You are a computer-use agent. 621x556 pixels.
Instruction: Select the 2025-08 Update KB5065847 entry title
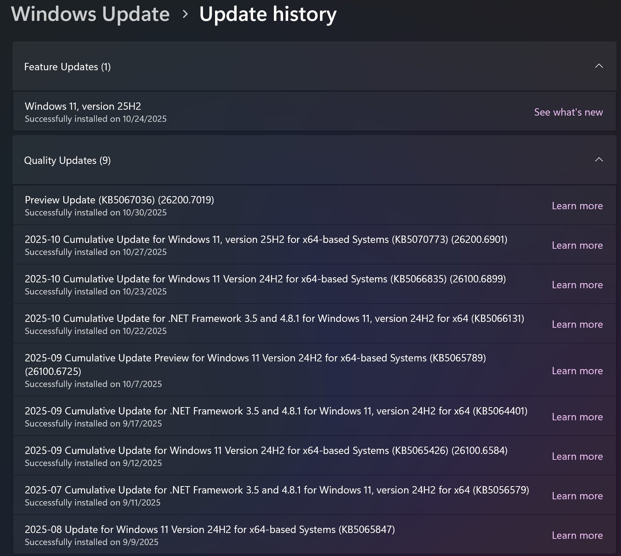coord(210,529)
